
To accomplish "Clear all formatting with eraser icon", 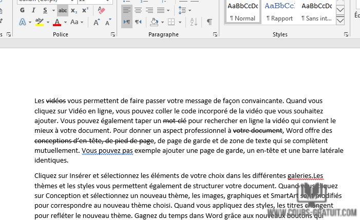I will [x=101, y=10].
